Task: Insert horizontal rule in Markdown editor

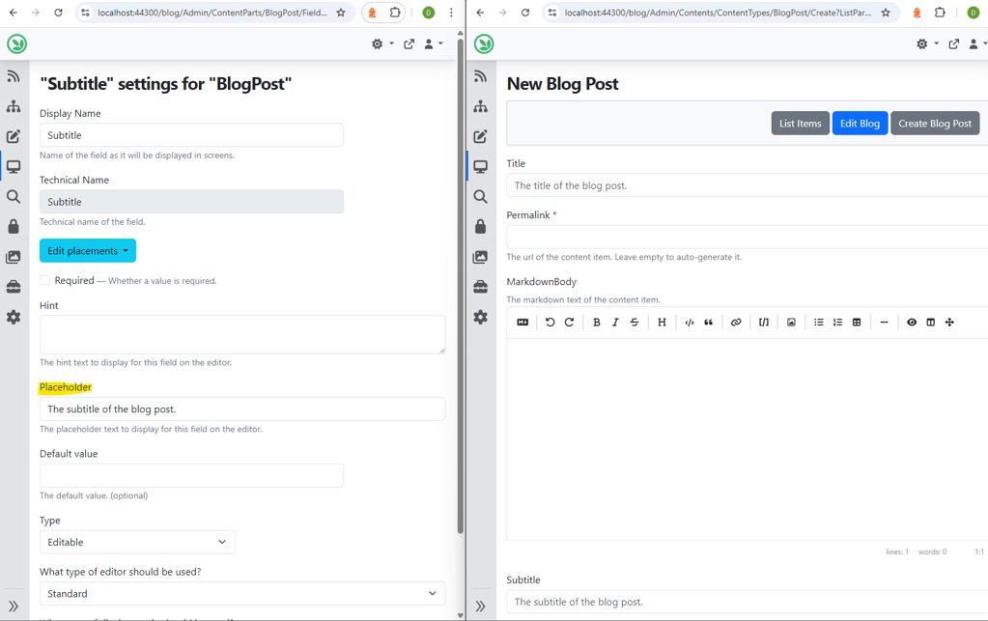Action: (884, 323)
